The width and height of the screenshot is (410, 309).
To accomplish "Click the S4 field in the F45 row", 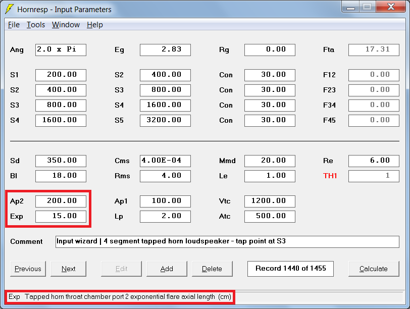I will click(61, 121).
